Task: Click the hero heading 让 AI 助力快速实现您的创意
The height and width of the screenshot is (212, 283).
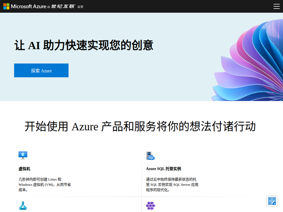Action: pos(83,46)
